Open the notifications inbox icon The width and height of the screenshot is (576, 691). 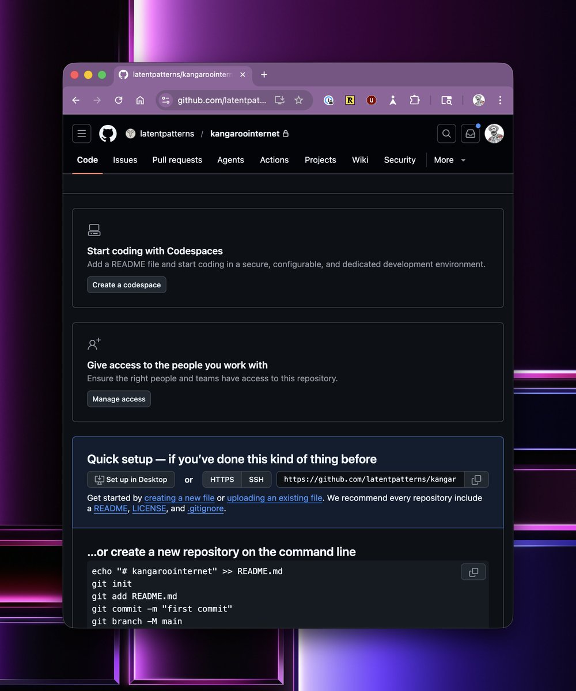471,134
